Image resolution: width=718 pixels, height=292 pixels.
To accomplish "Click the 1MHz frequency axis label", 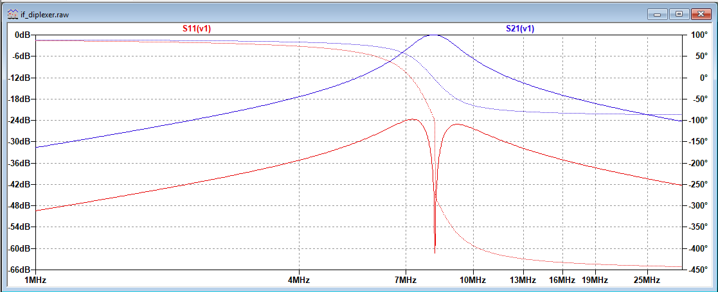I will click(x=36, y=279).
